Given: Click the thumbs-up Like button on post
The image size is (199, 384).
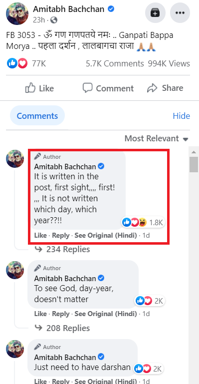Looking at the screenshot, I should tap(39, 88).
